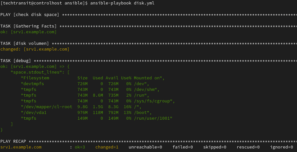
Task: Click the TASK [Gathering Facts] line
Action: (x=28, y=26)
